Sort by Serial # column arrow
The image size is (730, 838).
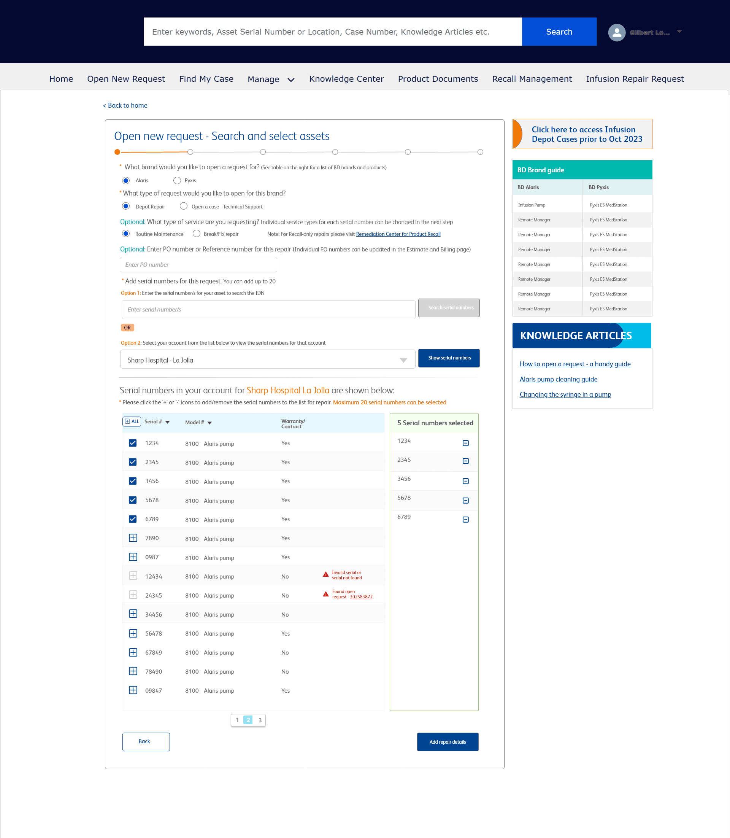coord(167,422)
